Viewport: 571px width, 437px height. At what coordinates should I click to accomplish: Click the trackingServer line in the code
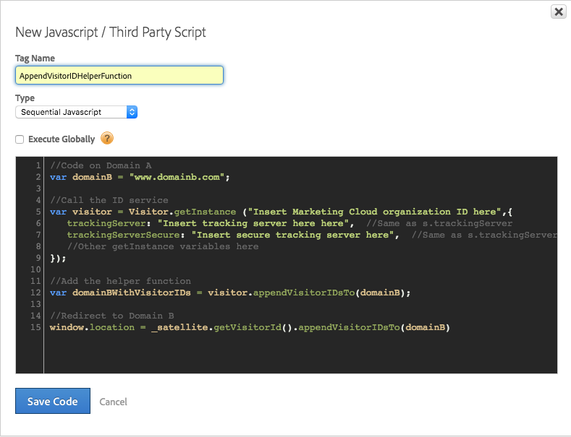click(x=289, y=224)
